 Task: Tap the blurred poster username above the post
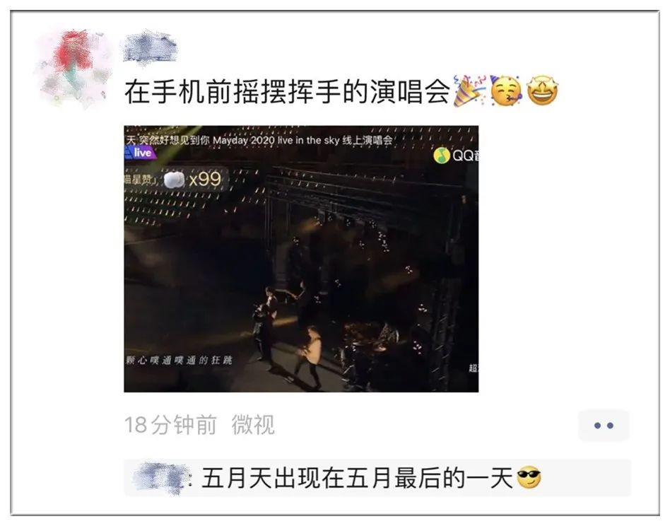150,46
